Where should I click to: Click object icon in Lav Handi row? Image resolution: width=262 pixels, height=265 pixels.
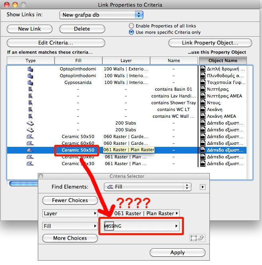pyautogui.click(x=30, y=96)
